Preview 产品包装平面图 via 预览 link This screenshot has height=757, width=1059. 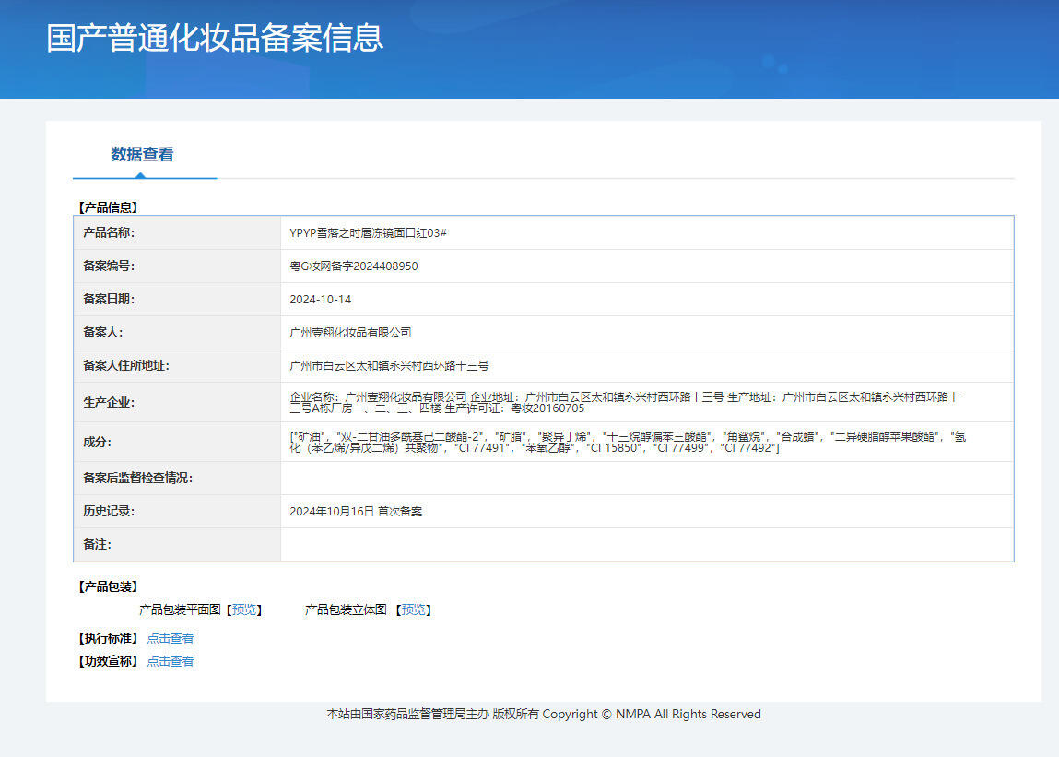coord(244,609)
